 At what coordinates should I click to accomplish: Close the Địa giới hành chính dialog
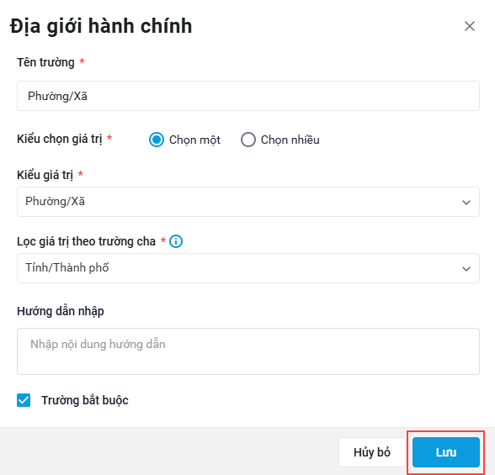point(470,26)
